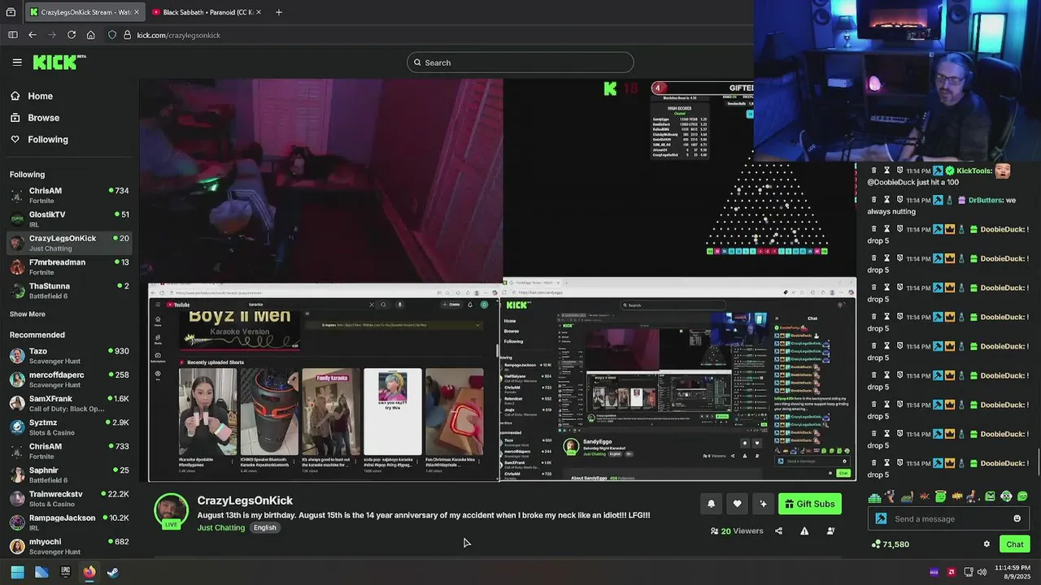This screenshot has width=1041, height=585.
Task: Open 20 Viewers list
Action: (737, 531)
